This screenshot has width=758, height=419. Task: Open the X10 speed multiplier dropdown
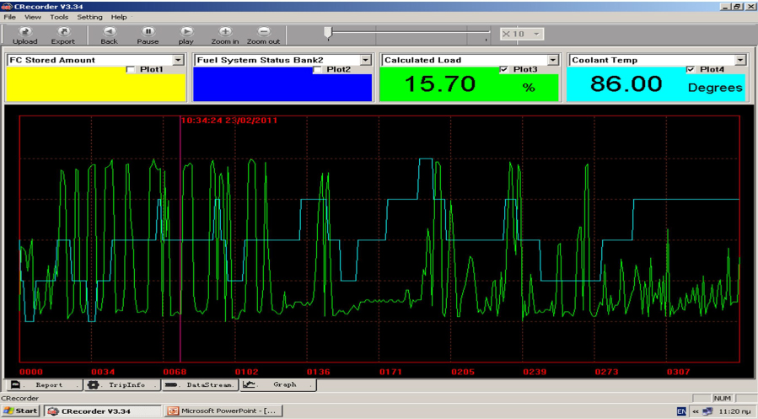coord(537,34)
